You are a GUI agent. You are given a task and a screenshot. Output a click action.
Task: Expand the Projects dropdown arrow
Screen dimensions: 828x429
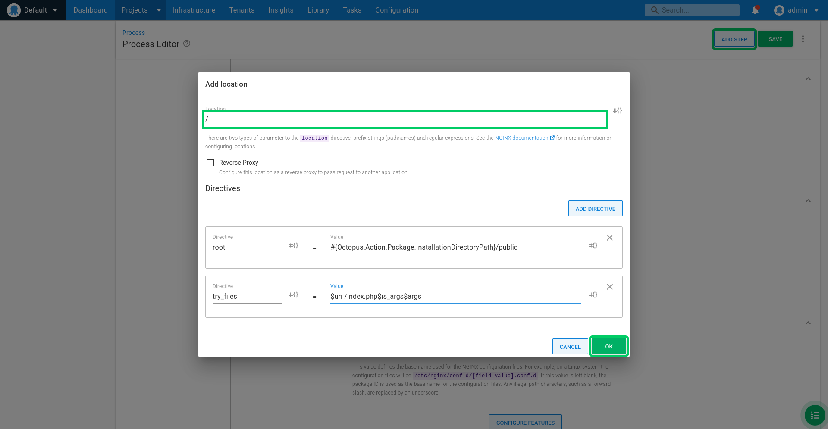click(x=159, y=10)
